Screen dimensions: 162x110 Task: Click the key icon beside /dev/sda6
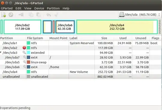[x=25, y=67]
